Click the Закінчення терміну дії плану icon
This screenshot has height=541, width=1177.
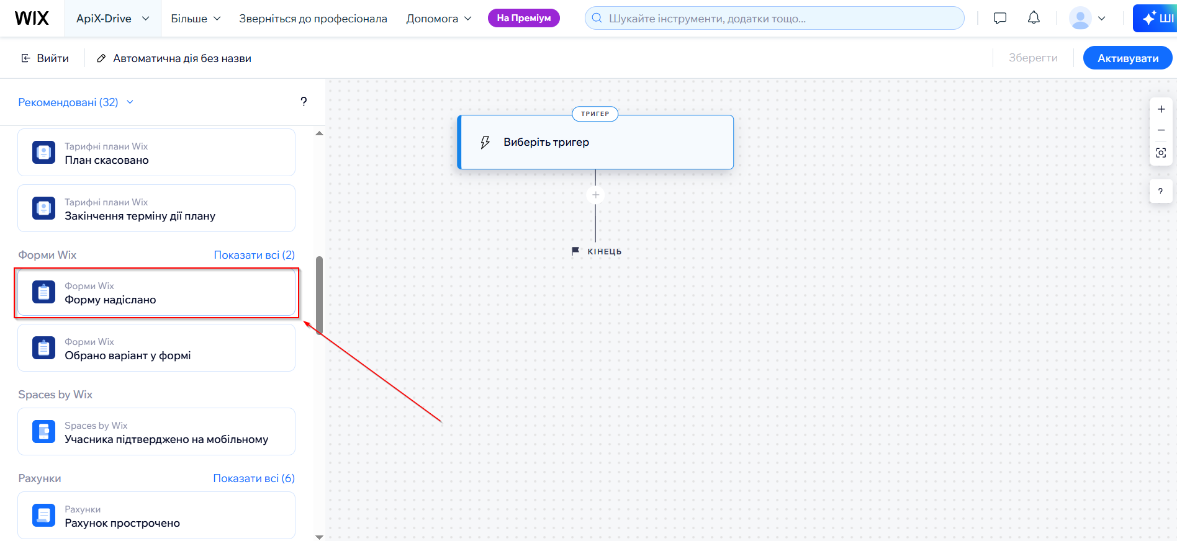click(43, 208)
